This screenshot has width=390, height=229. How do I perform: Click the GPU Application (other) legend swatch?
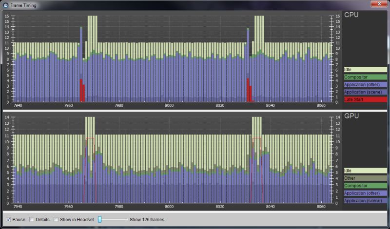[365, 193]
